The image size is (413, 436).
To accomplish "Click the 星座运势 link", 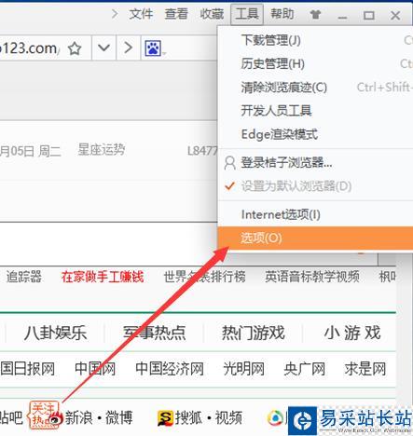I will (102, 150).
